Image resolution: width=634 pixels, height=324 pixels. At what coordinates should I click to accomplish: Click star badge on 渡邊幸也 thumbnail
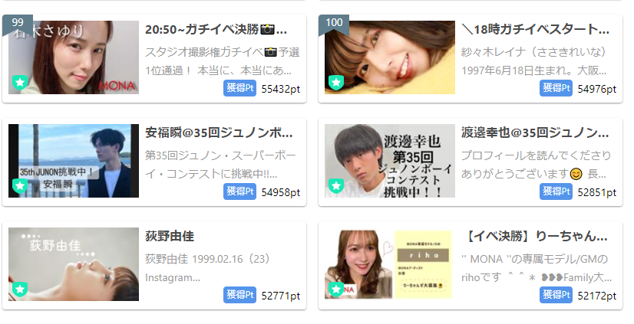pos(336,186)
